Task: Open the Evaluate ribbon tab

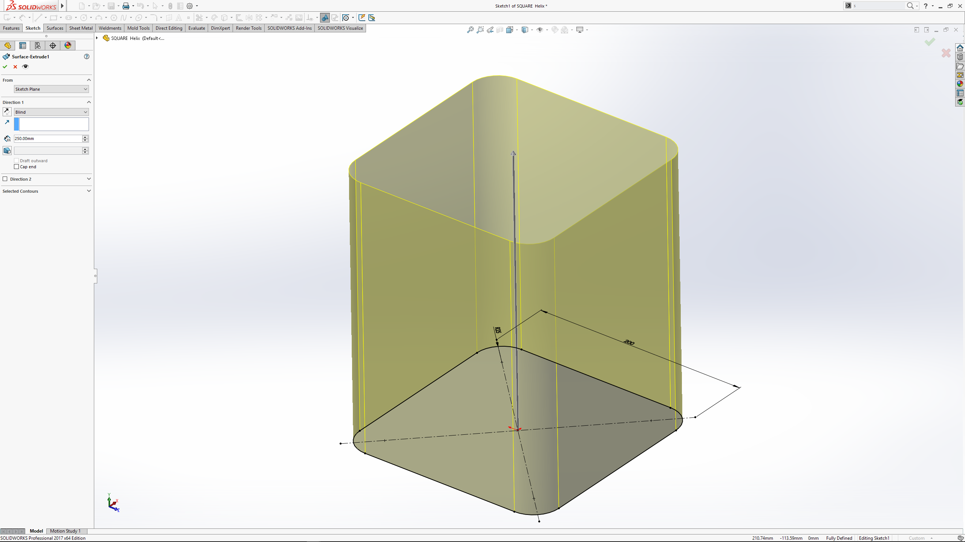Action: tap(196, 28)
